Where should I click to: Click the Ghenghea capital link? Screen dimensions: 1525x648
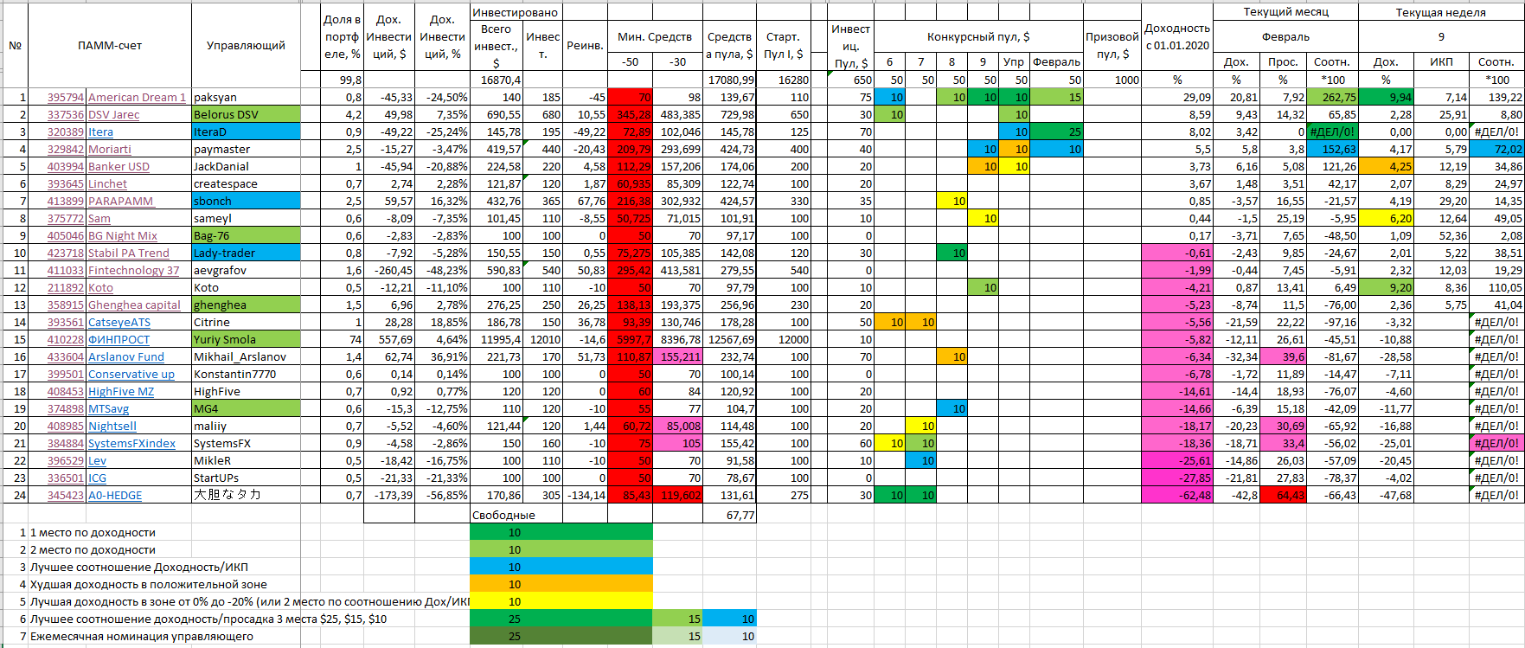[x=134, y=305]
